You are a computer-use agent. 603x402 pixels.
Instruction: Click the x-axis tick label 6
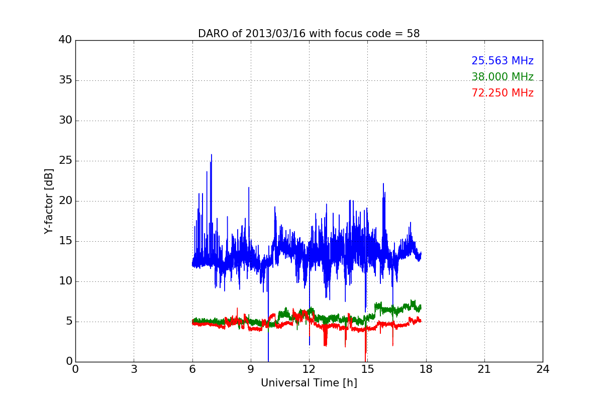192,369
